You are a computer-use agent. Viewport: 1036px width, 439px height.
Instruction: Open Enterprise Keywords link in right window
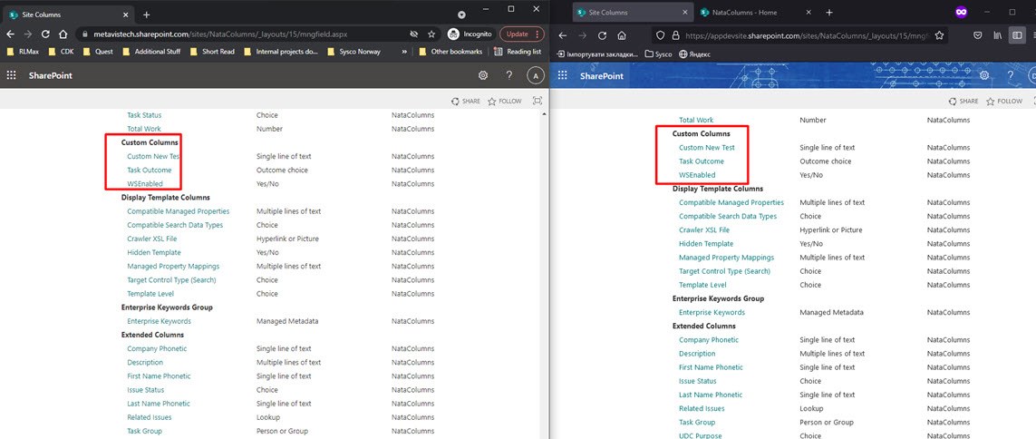[712, 312]
